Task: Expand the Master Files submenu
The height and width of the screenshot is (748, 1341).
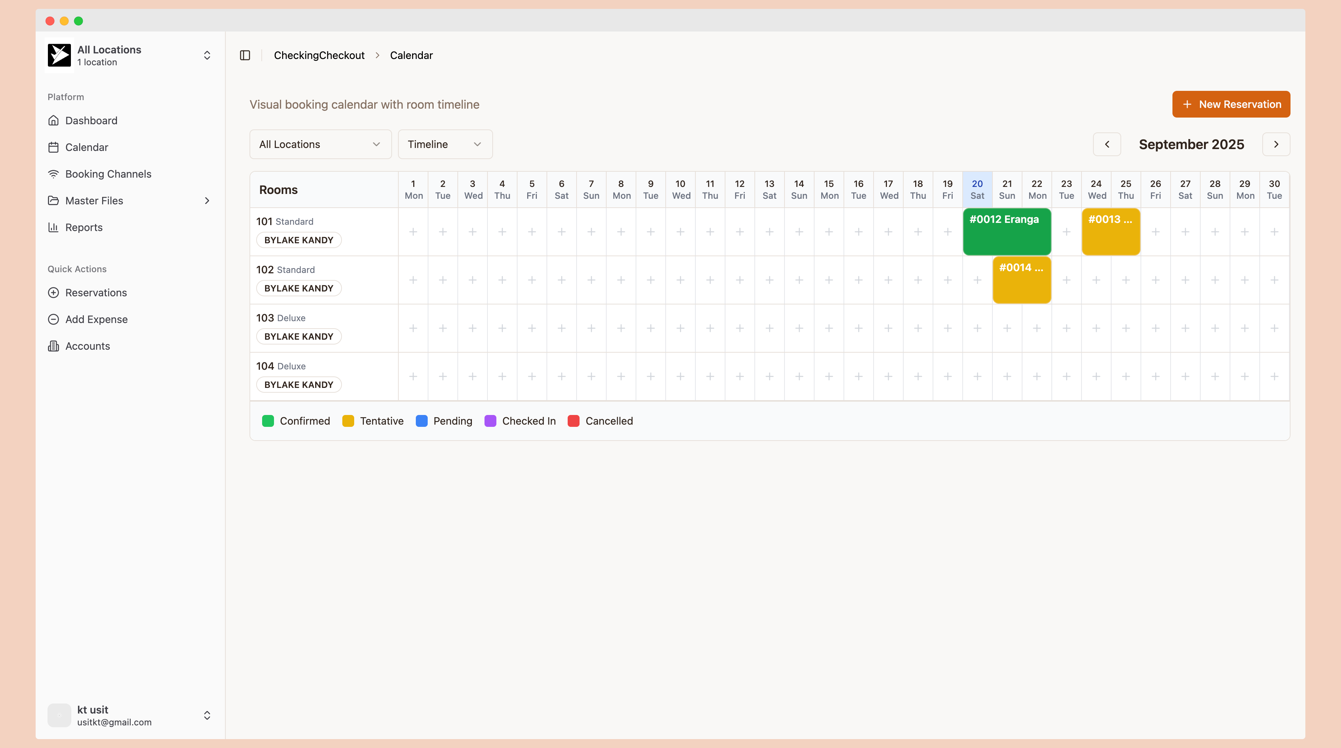Action: pos(207,201)
